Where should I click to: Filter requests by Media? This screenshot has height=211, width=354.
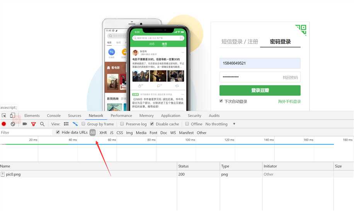pyautogui.click(x=141, y=133)
